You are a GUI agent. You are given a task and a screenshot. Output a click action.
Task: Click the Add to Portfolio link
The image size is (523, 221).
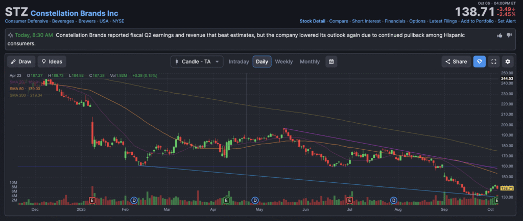click(x=477, y=21)
